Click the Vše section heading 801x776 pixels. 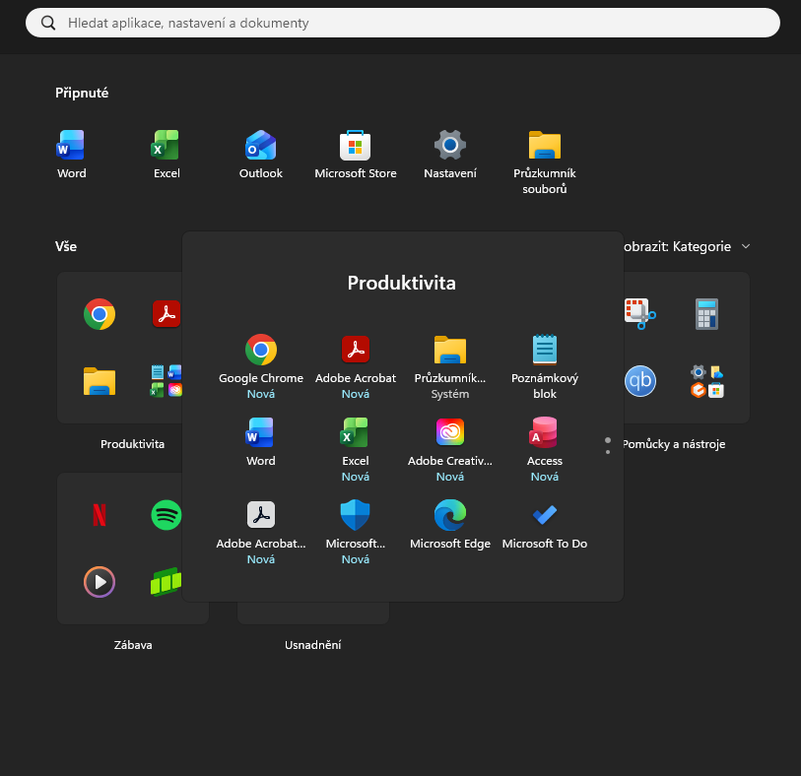[x=66, y=246]
